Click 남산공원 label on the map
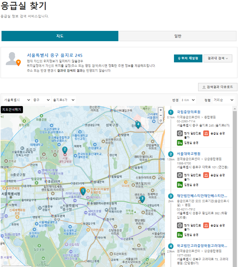The width and height of the screenshot is (238, 267). (x=39, y=249)
